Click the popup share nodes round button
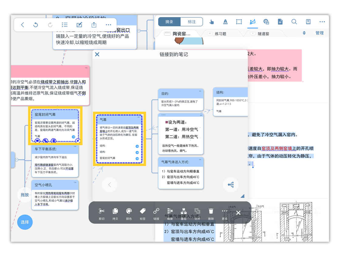Screen dimensions: 340x257 [231, 185]
